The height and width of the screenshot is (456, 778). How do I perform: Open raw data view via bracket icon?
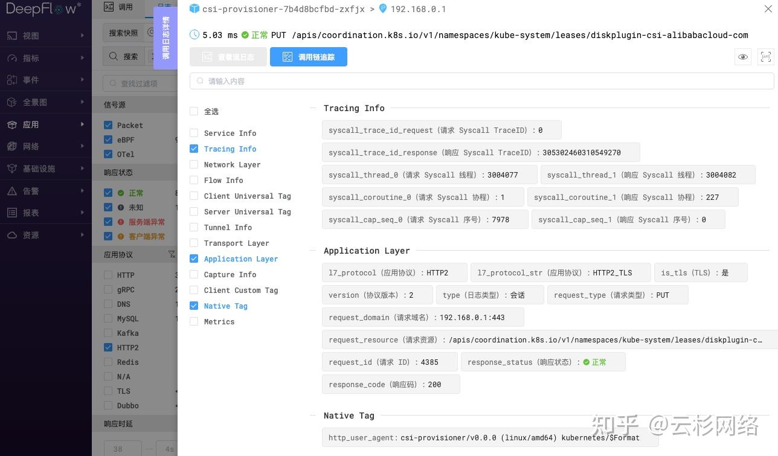pyautogui.click(x=765, y=57)
